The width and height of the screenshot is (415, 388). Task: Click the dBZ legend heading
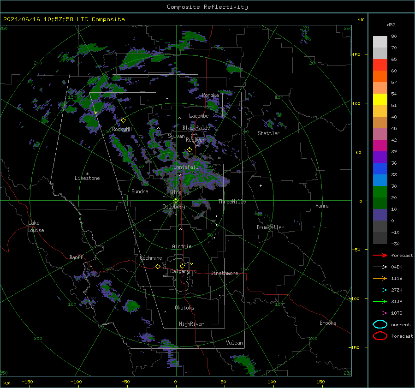pyautogui.click(x=391, y=25)
